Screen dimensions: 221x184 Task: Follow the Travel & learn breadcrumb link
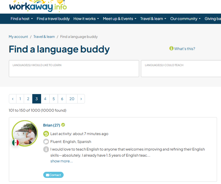click(44, 37)
